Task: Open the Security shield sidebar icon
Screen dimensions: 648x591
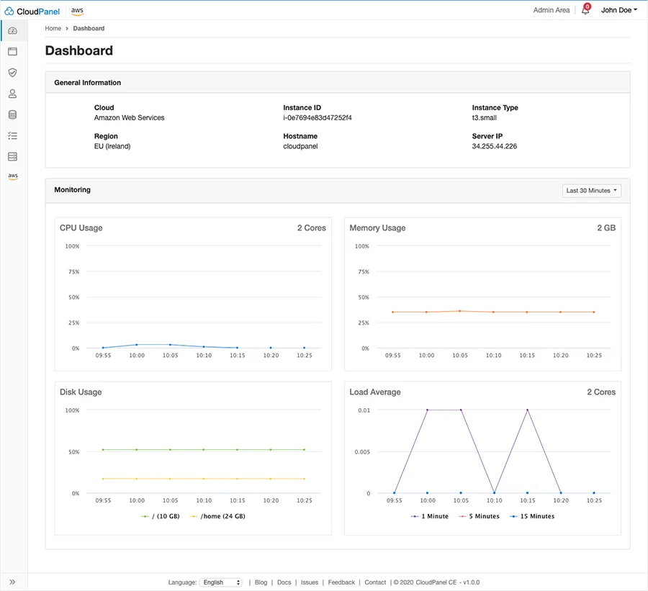Action: 12,72
